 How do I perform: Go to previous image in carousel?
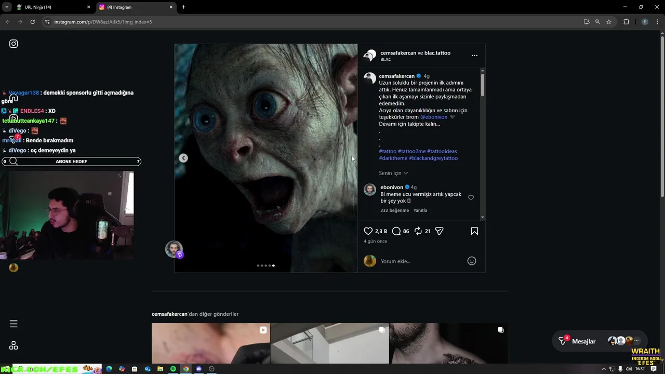tap(183, 158)
